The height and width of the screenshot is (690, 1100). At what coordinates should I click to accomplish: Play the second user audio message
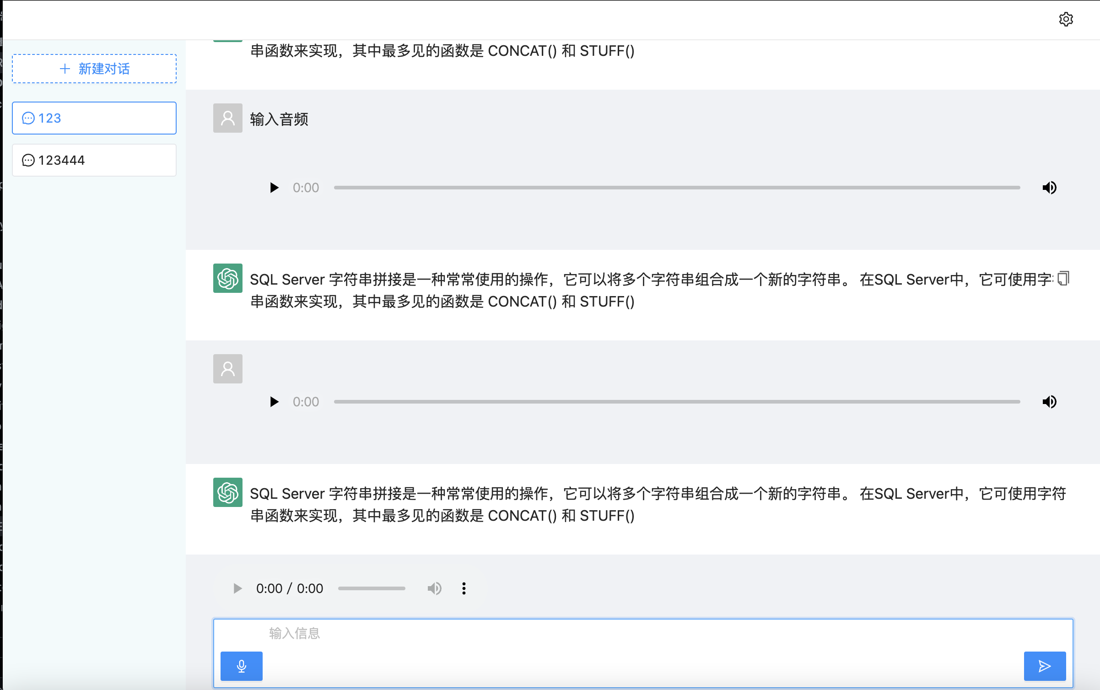(x=274, y=402)
